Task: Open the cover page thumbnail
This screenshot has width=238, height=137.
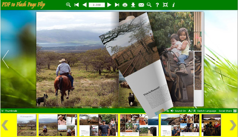Action: [x=27, y=125]
